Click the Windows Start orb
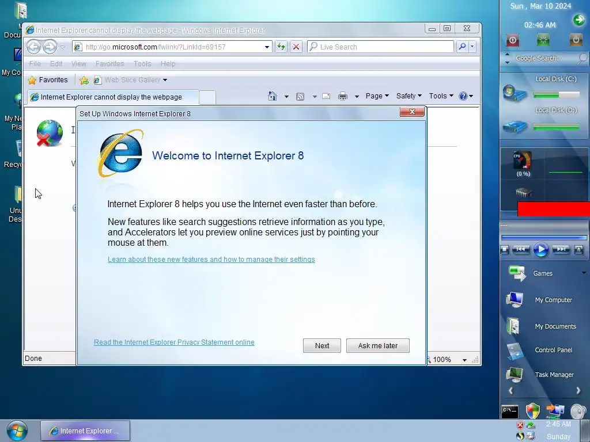This screenshot has height=442, width=590. tap(17, 430)
